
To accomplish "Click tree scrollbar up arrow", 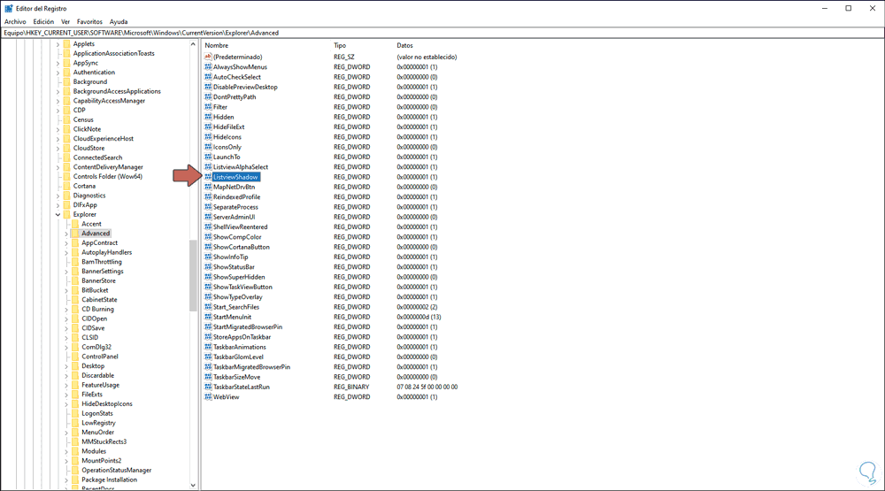I will coord(193,44).
